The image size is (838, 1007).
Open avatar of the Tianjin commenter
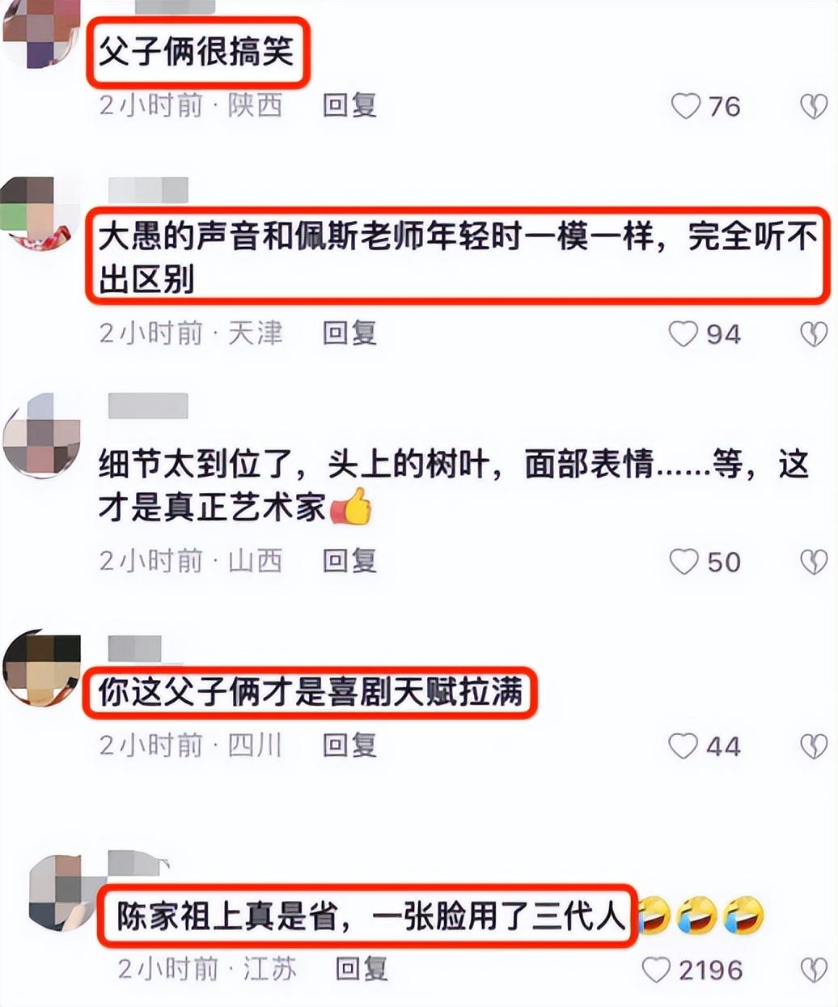click(x=39, y=214)
